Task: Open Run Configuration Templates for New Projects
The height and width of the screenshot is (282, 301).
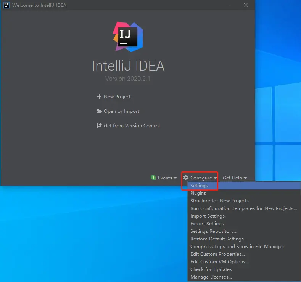Action: coord(244,208)
